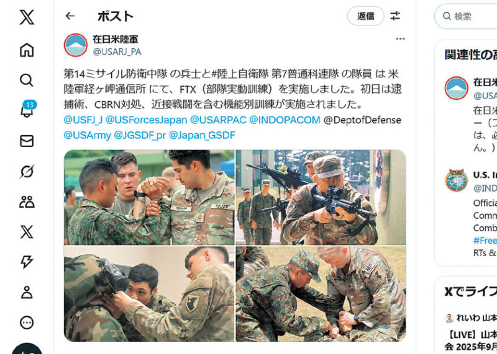The height and width of the screenshot is (354, 497).
Task: Click the 返信 reply button
Action: [366, 16]
